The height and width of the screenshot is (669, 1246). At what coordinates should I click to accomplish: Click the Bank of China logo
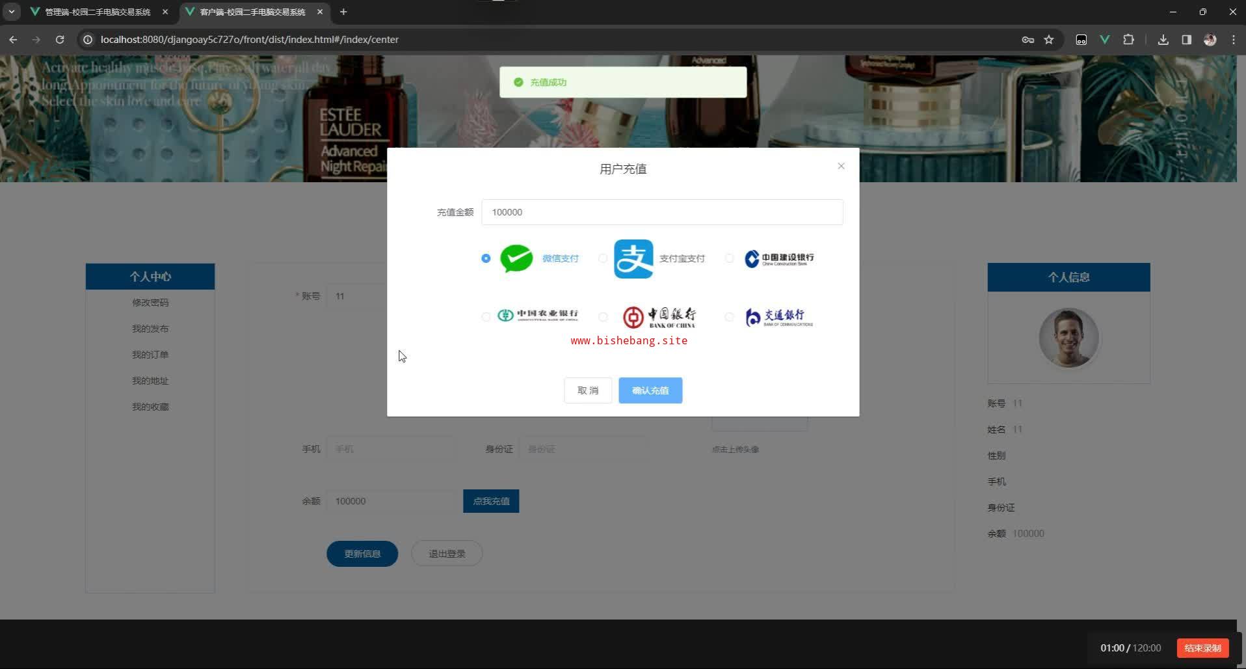coord(659,317)
